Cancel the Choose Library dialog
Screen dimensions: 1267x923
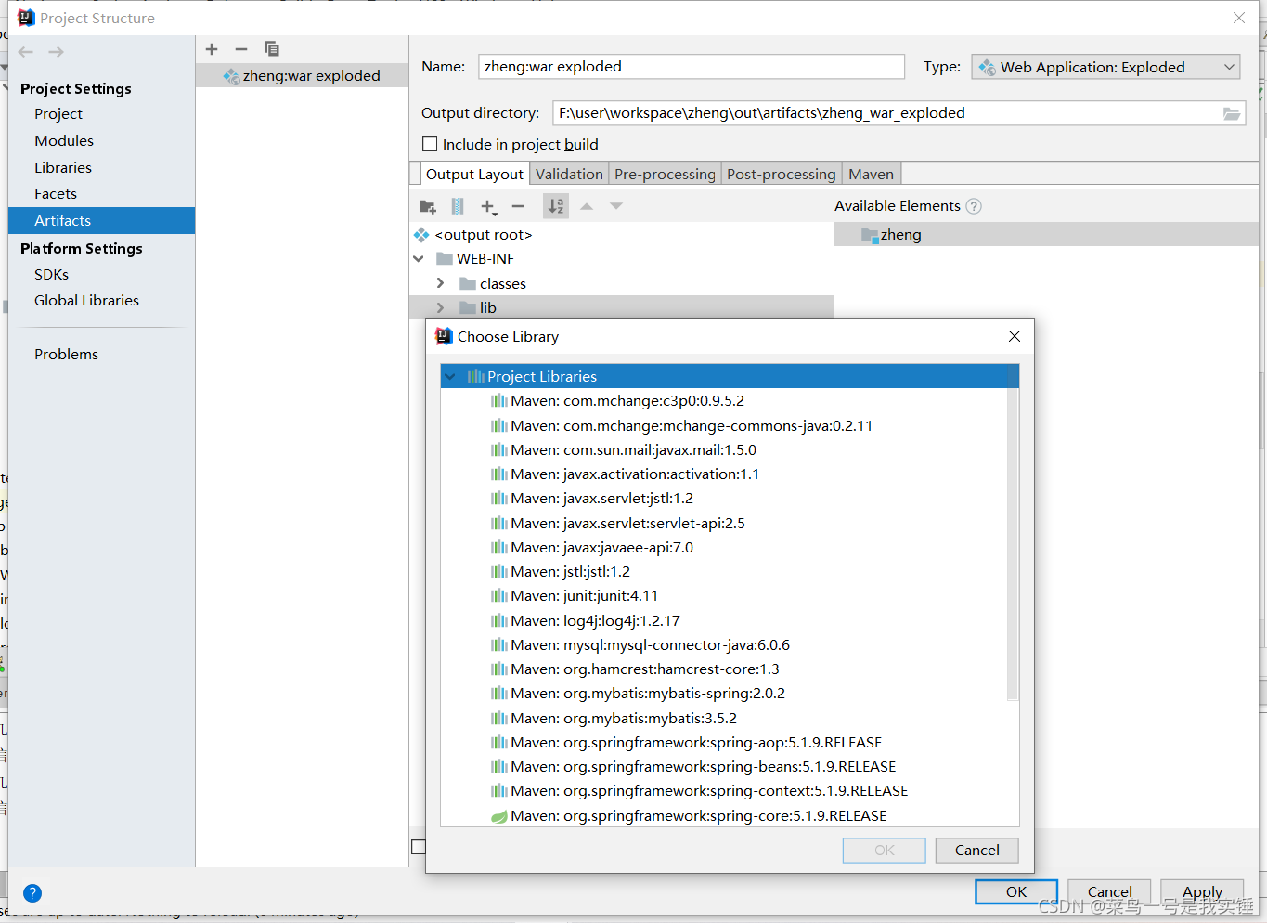tap(976, 850)
